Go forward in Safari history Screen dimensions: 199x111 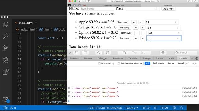pyautogui.click(x=83, y=1)
